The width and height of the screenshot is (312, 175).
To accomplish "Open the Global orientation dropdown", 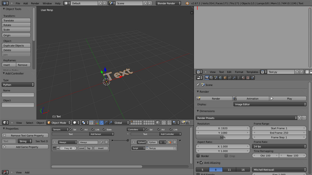I will pyautogui.click(x=121, y=122).
